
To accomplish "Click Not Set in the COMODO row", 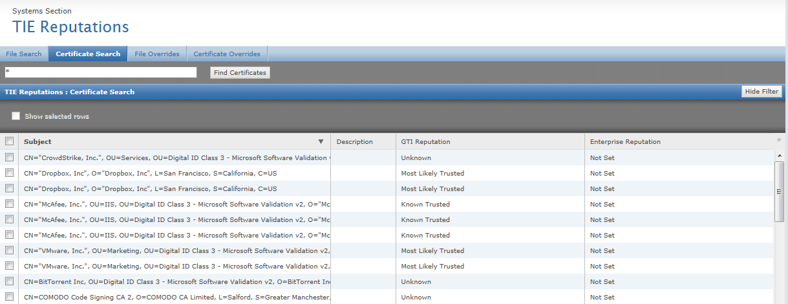I will pos(602,297).
